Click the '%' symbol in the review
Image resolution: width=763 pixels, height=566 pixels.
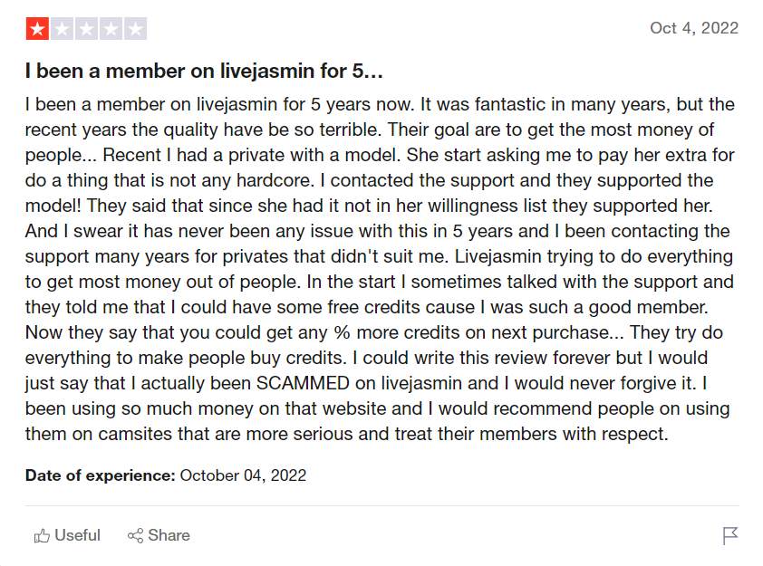pos(343,332)
